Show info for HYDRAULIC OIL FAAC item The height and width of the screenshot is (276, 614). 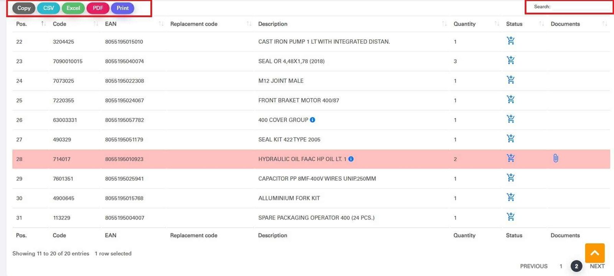tap(351, 159)
